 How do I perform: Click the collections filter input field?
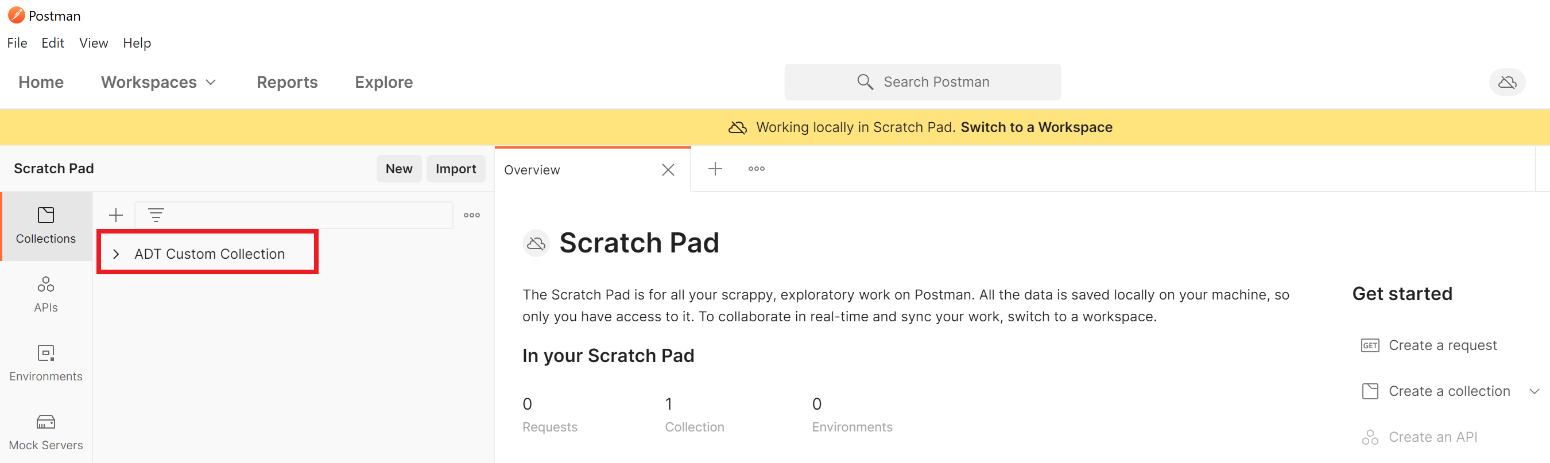pos(293,215)
